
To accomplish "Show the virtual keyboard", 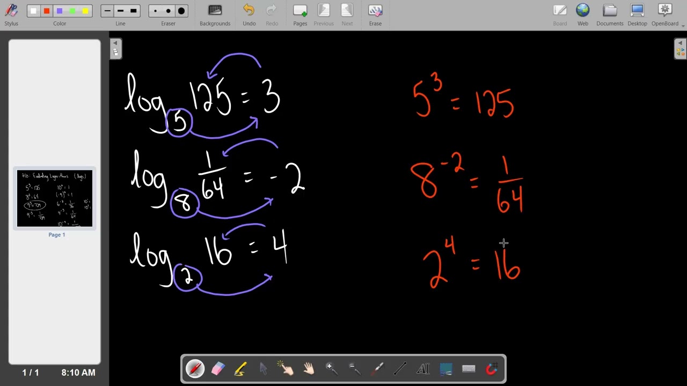I will coord(469,369).
